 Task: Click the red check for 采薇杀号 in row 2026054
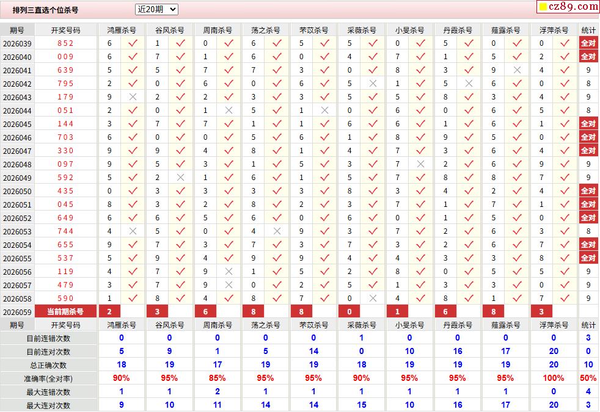[373, 245]
